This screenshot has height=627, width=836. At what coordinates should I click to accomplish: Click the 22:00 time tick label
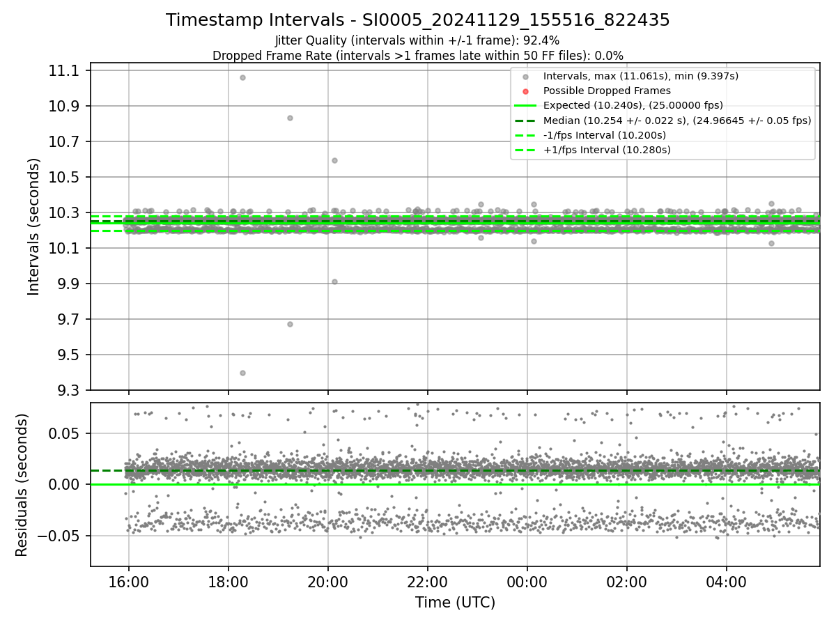point(427,581)
